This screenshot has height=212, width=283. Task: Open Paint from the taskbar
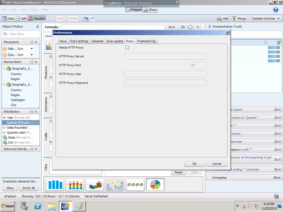[x=79, y=206]
